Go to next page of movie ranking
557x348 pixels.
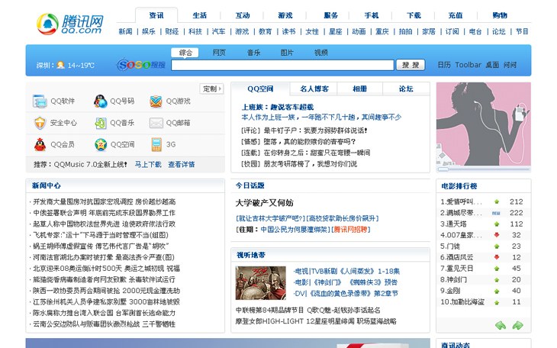pyautogui.click(x=517, y=325)
